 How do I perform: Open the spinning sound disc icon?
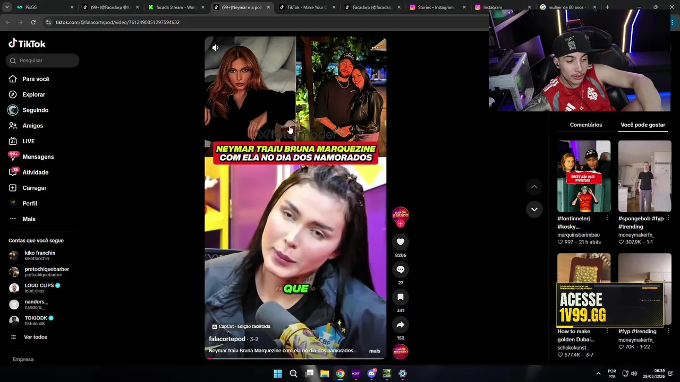click(x=401, y=351)
